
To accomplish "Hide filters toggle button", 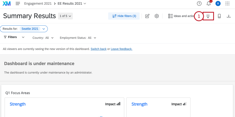I will tap(124, 16).
